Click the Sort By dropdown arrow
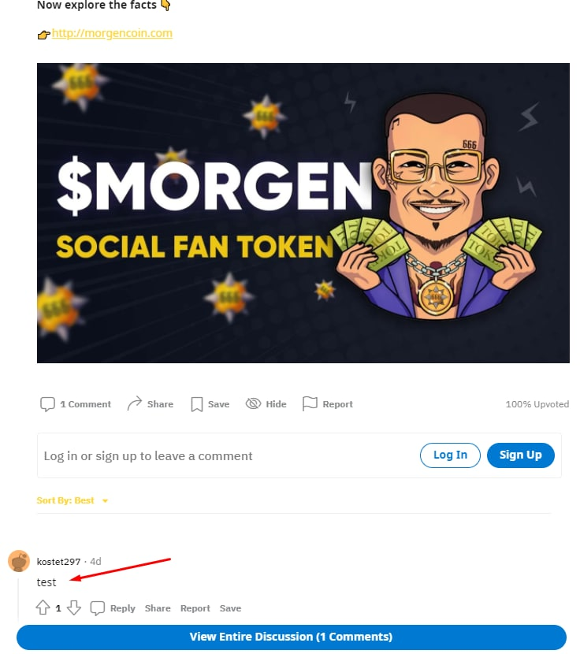This screenshot has width=580, height=654. pyautogui.click(x=105, y=500)
